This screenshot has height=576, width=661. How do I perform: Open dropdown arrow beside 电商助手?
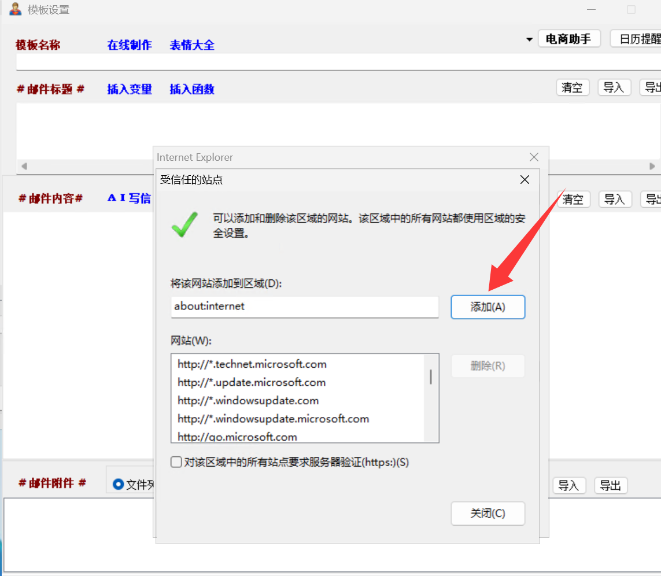pos(529,39)
